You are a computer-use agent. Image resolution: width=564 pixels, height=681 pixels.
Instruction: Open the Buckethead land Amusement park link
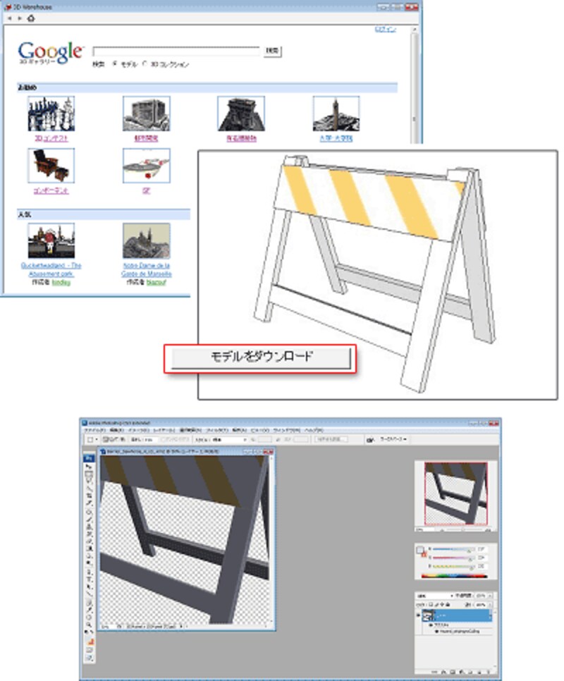coord(51,269)
